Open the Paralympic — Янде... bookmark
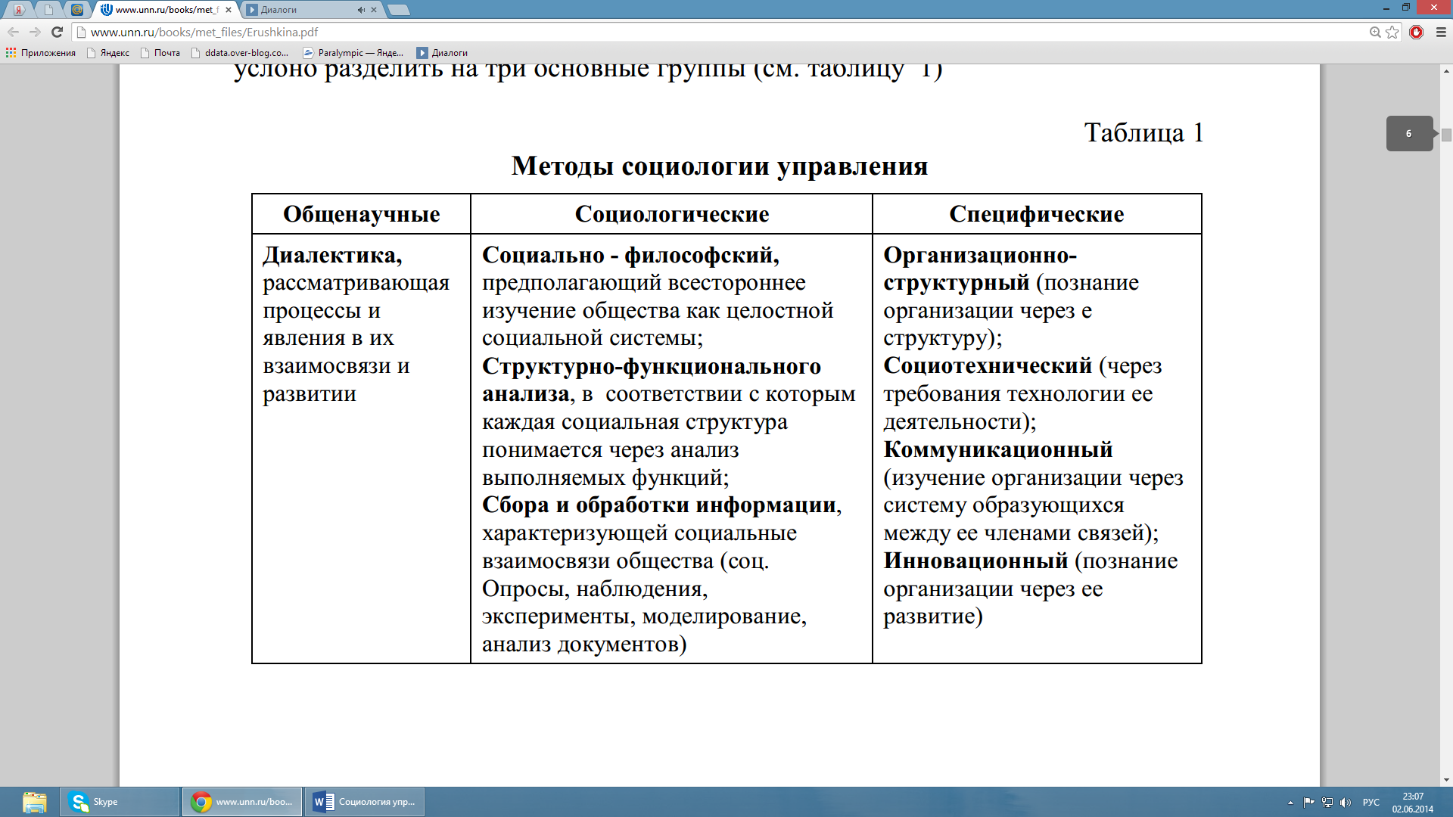Viewport: 1453px width, 817px height. click(353, 53)
